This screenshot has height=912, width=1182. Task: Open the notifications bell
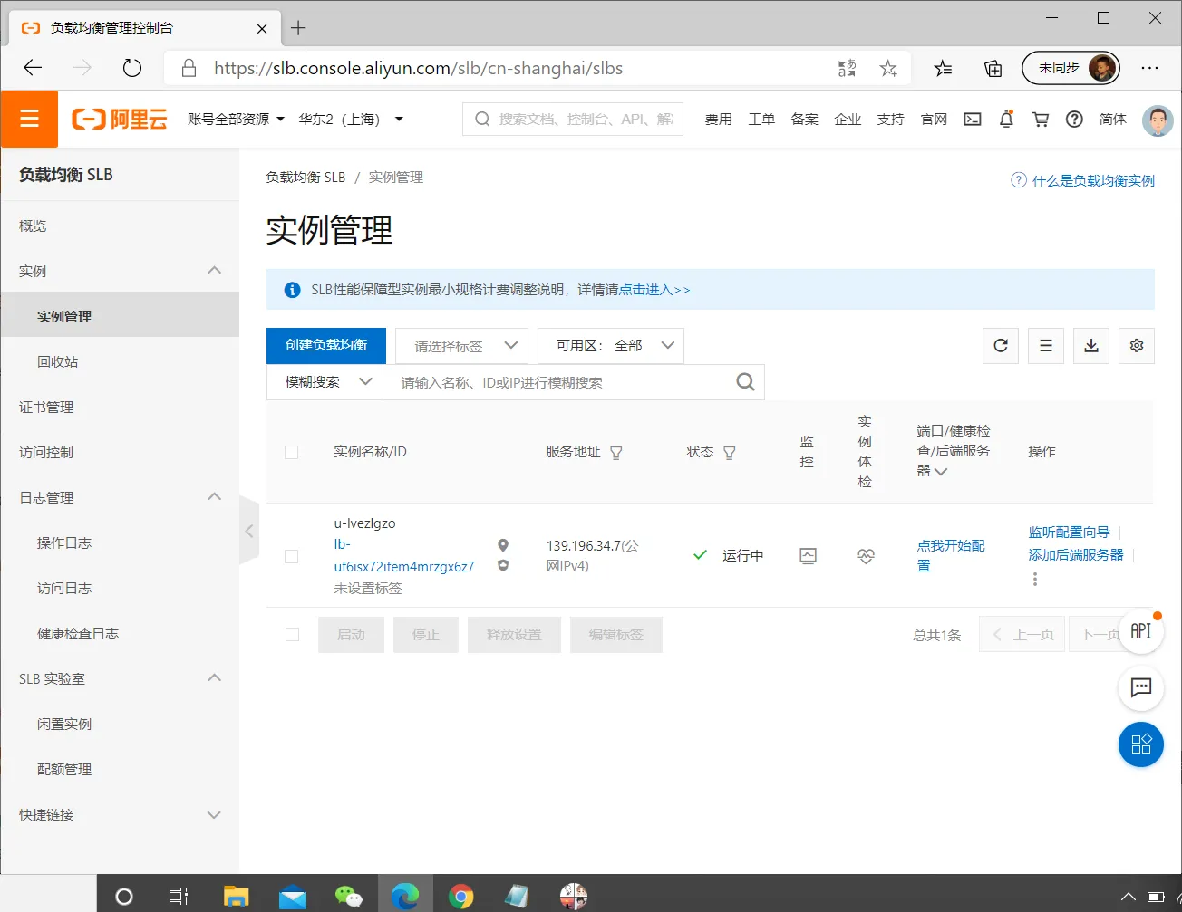point(1006,119)
